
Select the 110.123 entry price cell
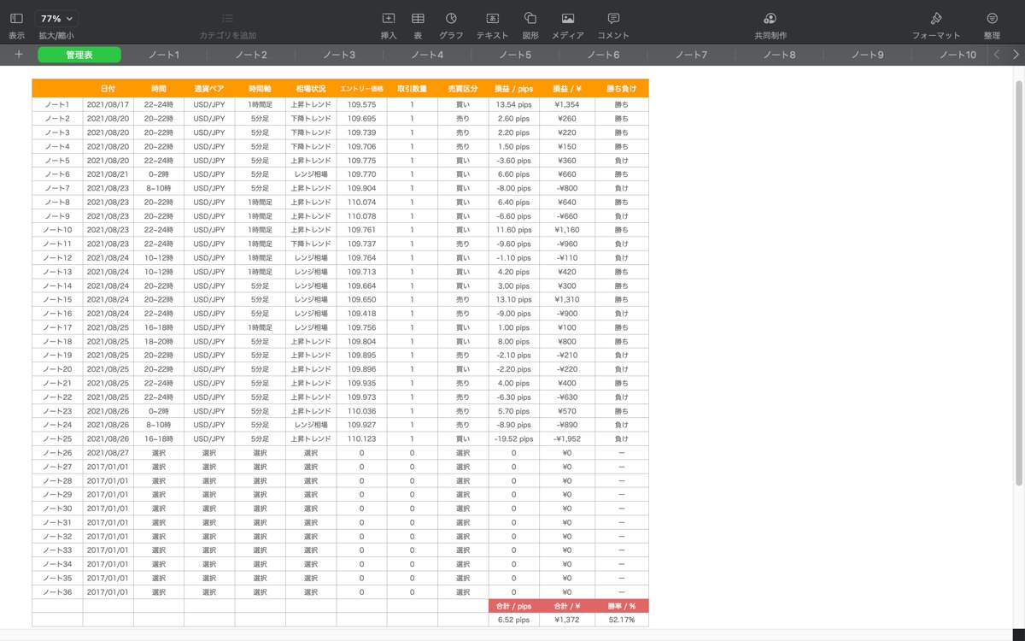click(x=361, y=438)
